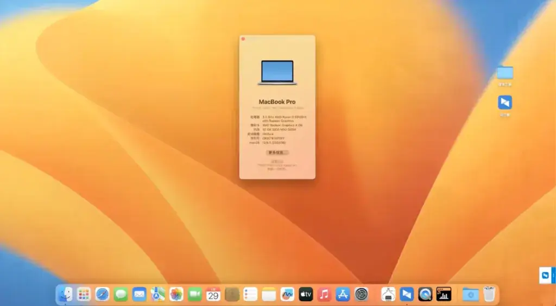Open the Downloads folder stack in the Dock
This screenshot has width=556, height=306.
[471, 294]
